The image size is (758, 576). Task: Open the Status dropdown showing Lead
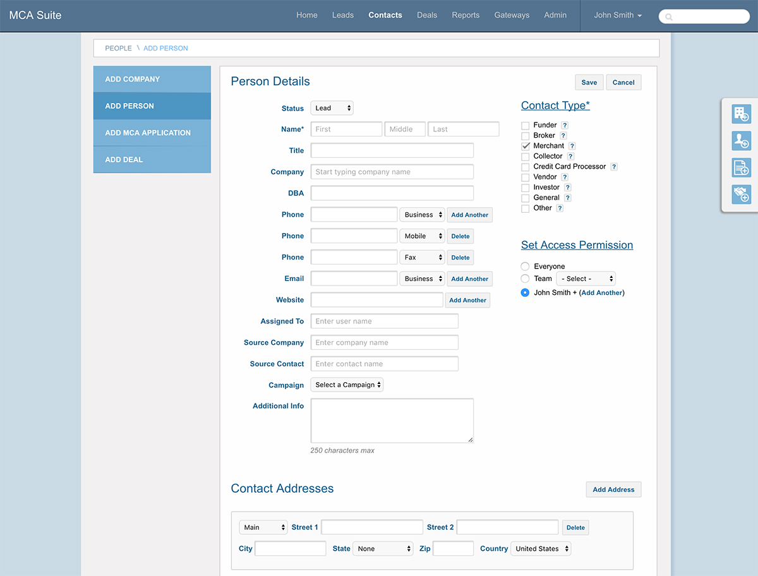click(x=332, y=108)
